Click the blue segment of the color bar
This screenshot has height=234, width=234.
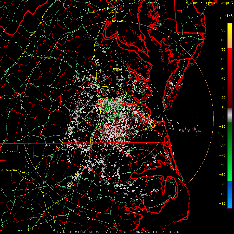230,194
